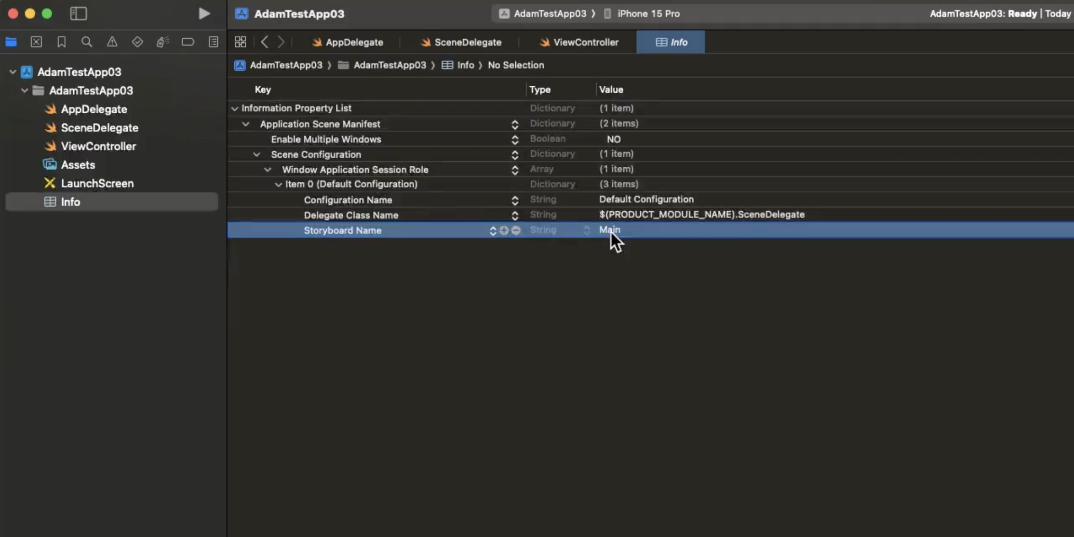Open the Breakpoint navigator icon
The height and width of the screenshot is (537, 1074).
pos(188,42)
